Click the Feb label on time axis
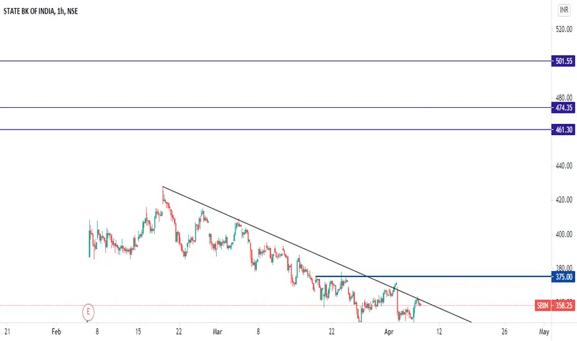The width and height of the screenshot is (577, 341). (56, 332)
